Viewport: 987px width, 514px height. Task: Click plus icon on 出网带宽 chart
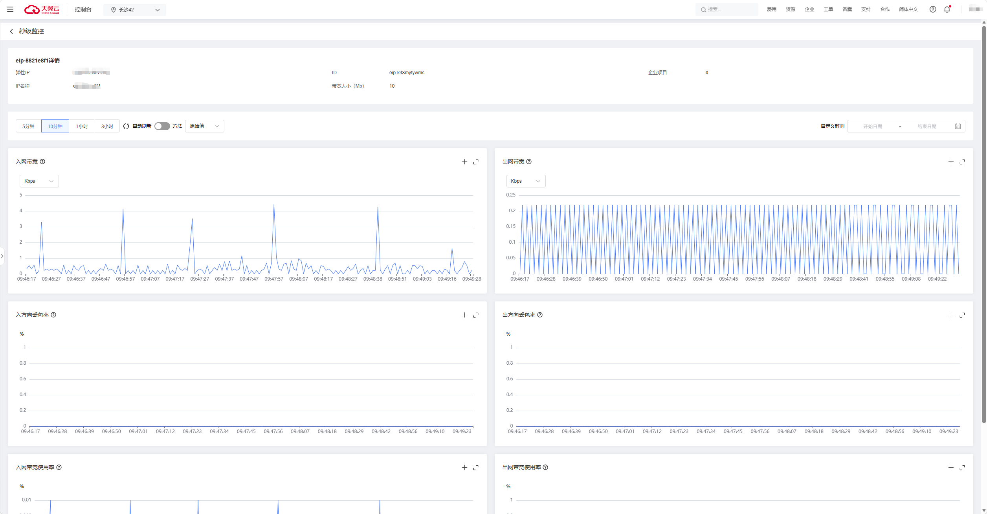pyautogui.click(x=951, y=162)
